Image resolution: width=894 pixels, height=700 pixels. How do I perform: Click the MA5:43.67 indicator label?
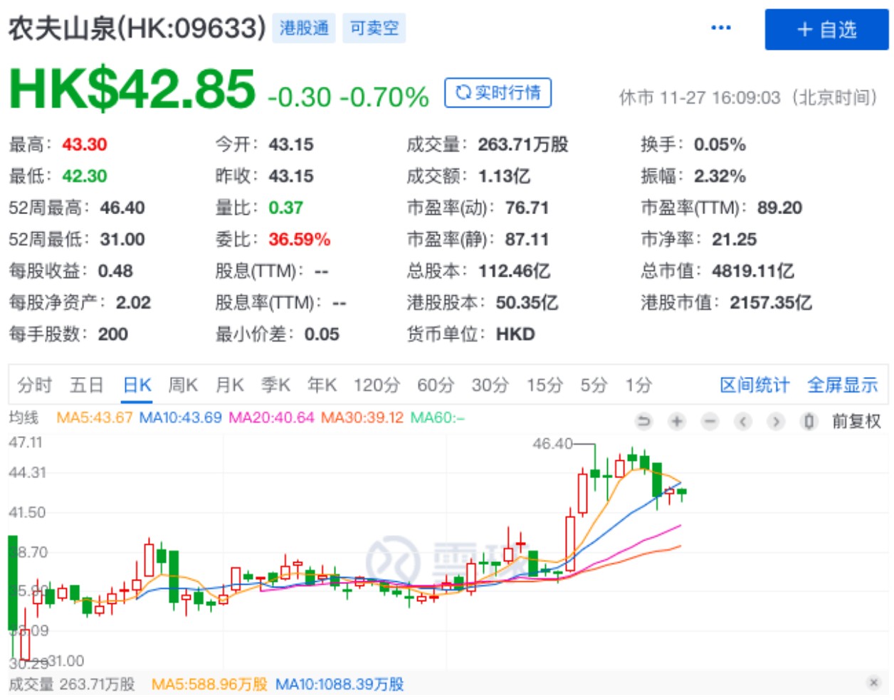click(x=95, y=418)
